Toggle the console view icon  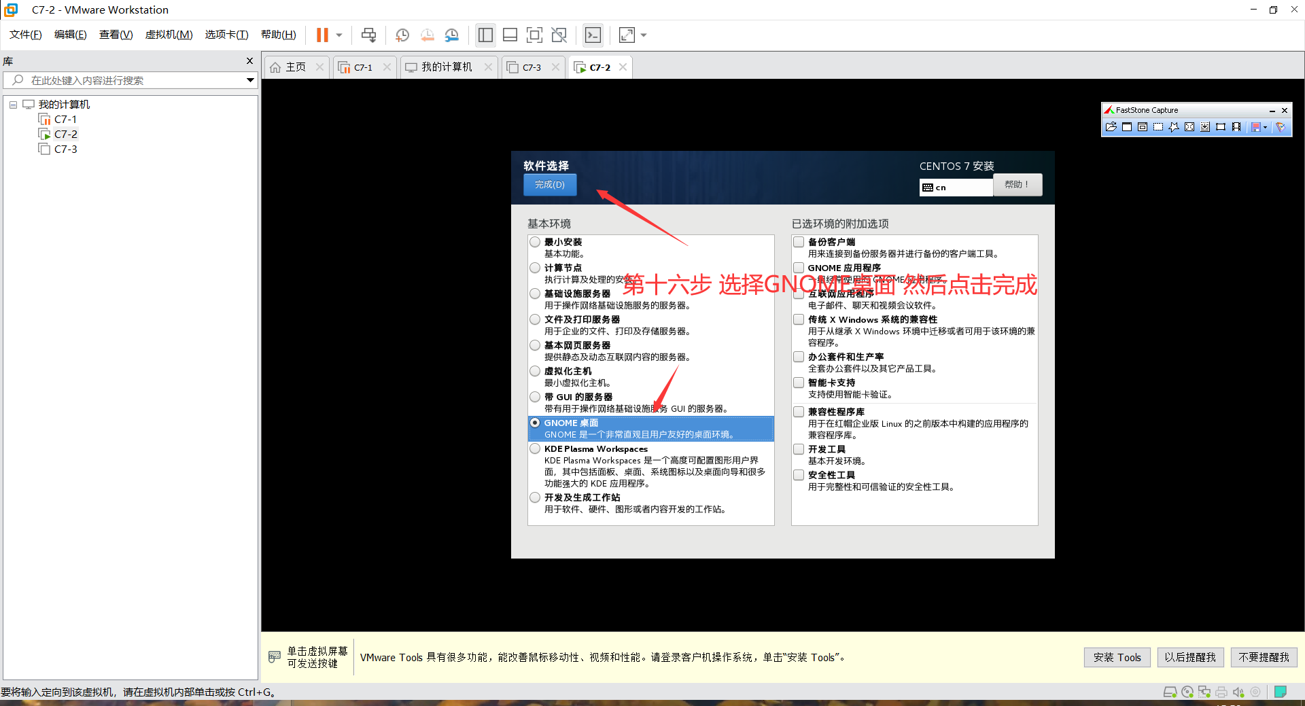point(593,35)
